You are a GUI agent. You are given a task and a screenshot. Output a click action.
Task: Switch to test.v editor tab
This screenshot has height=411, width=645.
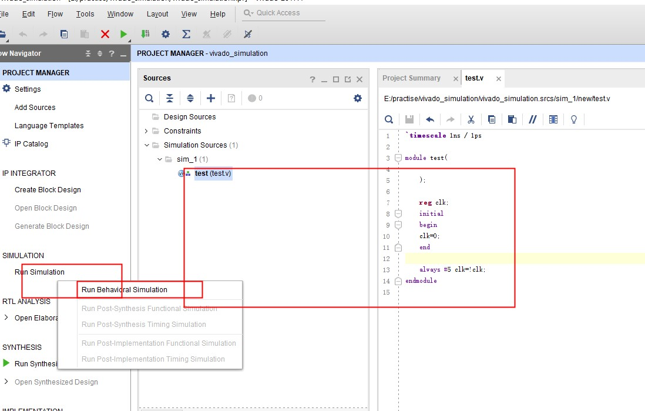(474, 78)
